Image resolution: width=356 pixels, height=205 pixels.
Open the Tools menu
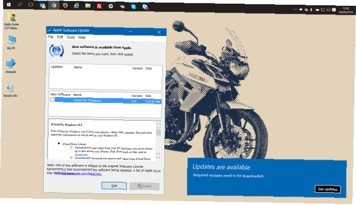pyautogui.click(x=70, y=37)
